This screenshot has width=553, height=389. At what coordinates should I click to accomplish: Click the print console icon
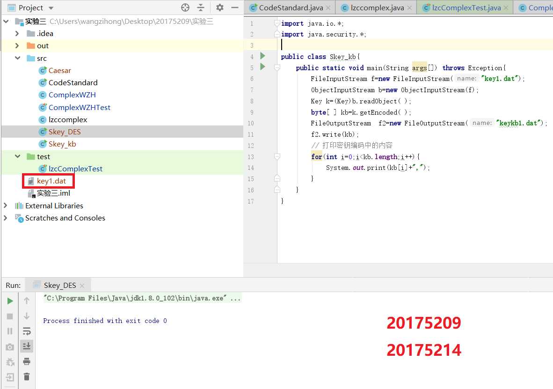(27, 361)
